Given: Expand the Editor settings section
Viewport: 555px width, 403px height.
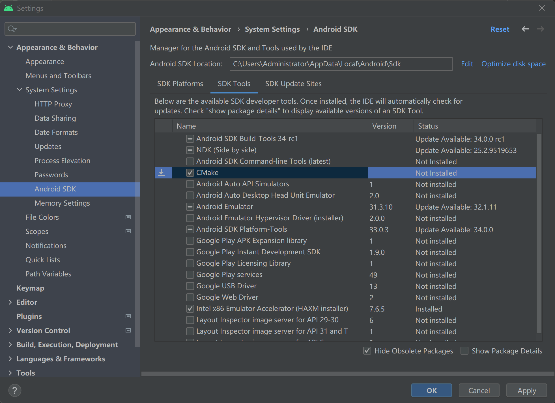Looking at the screenshot, I should click(x=10, y=302).
